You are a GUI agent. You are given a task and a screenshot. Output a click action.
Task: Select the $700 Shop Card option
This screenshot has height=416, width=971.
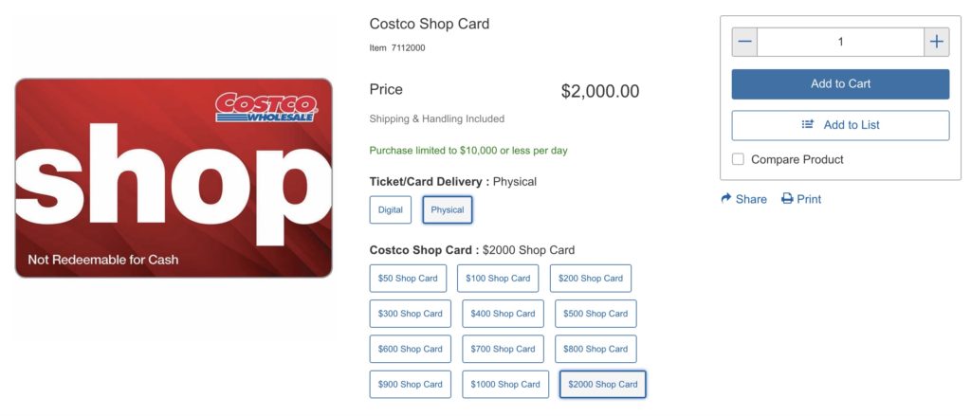click(x=503, y=349)
